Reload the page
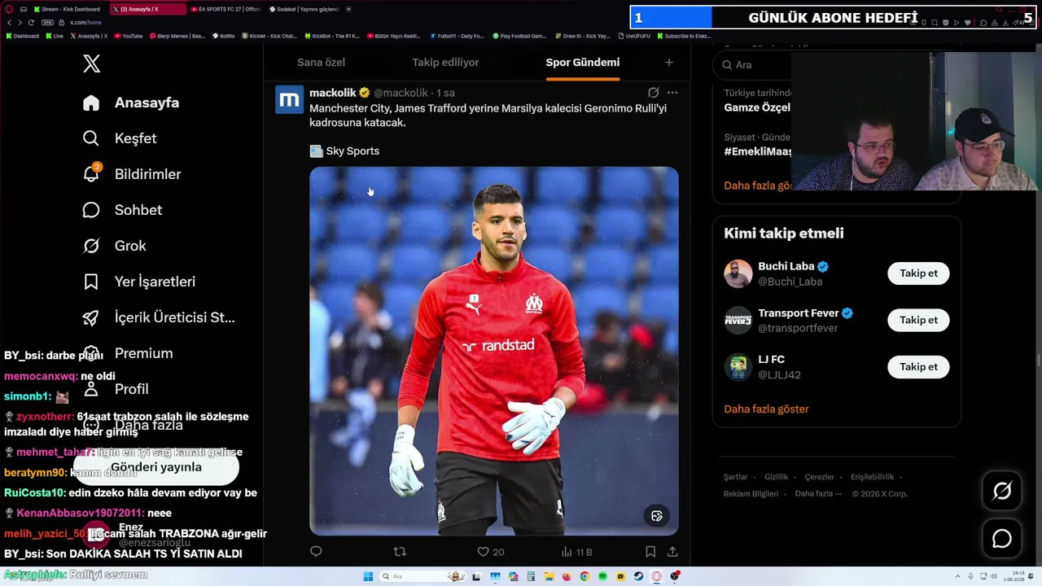 tap(31, 22)
